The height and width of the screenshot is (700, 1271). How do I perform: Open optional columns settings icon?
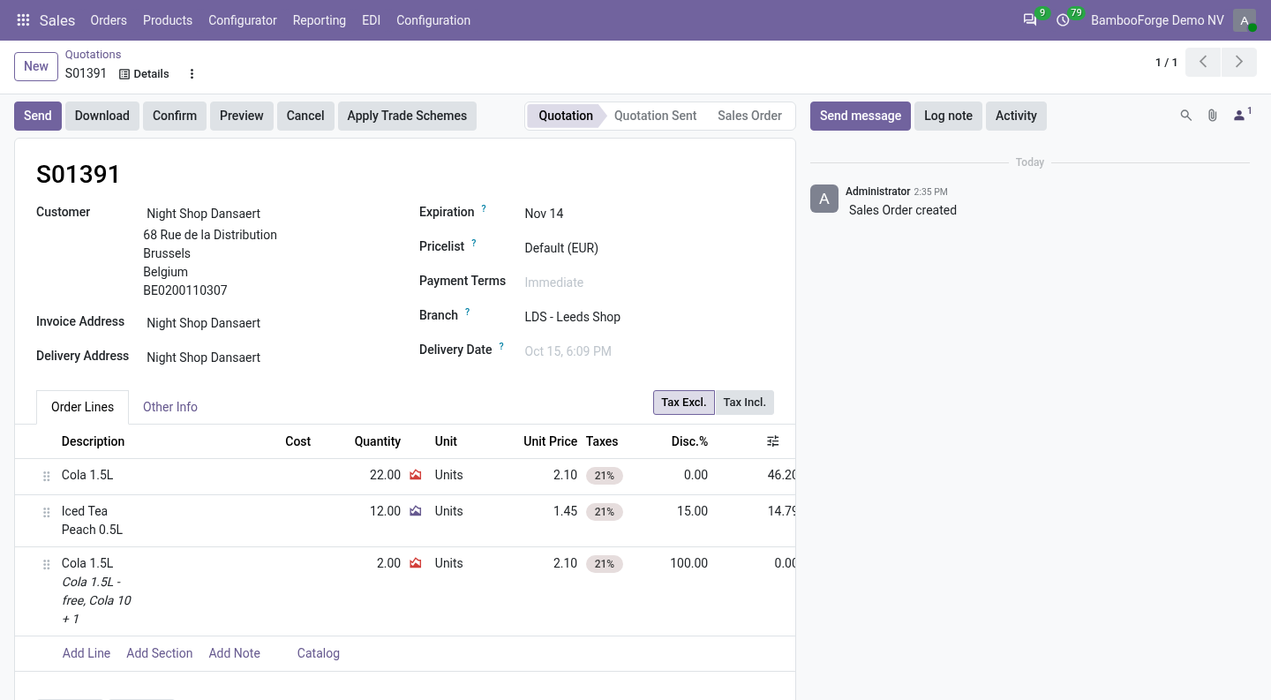point(773,441)
